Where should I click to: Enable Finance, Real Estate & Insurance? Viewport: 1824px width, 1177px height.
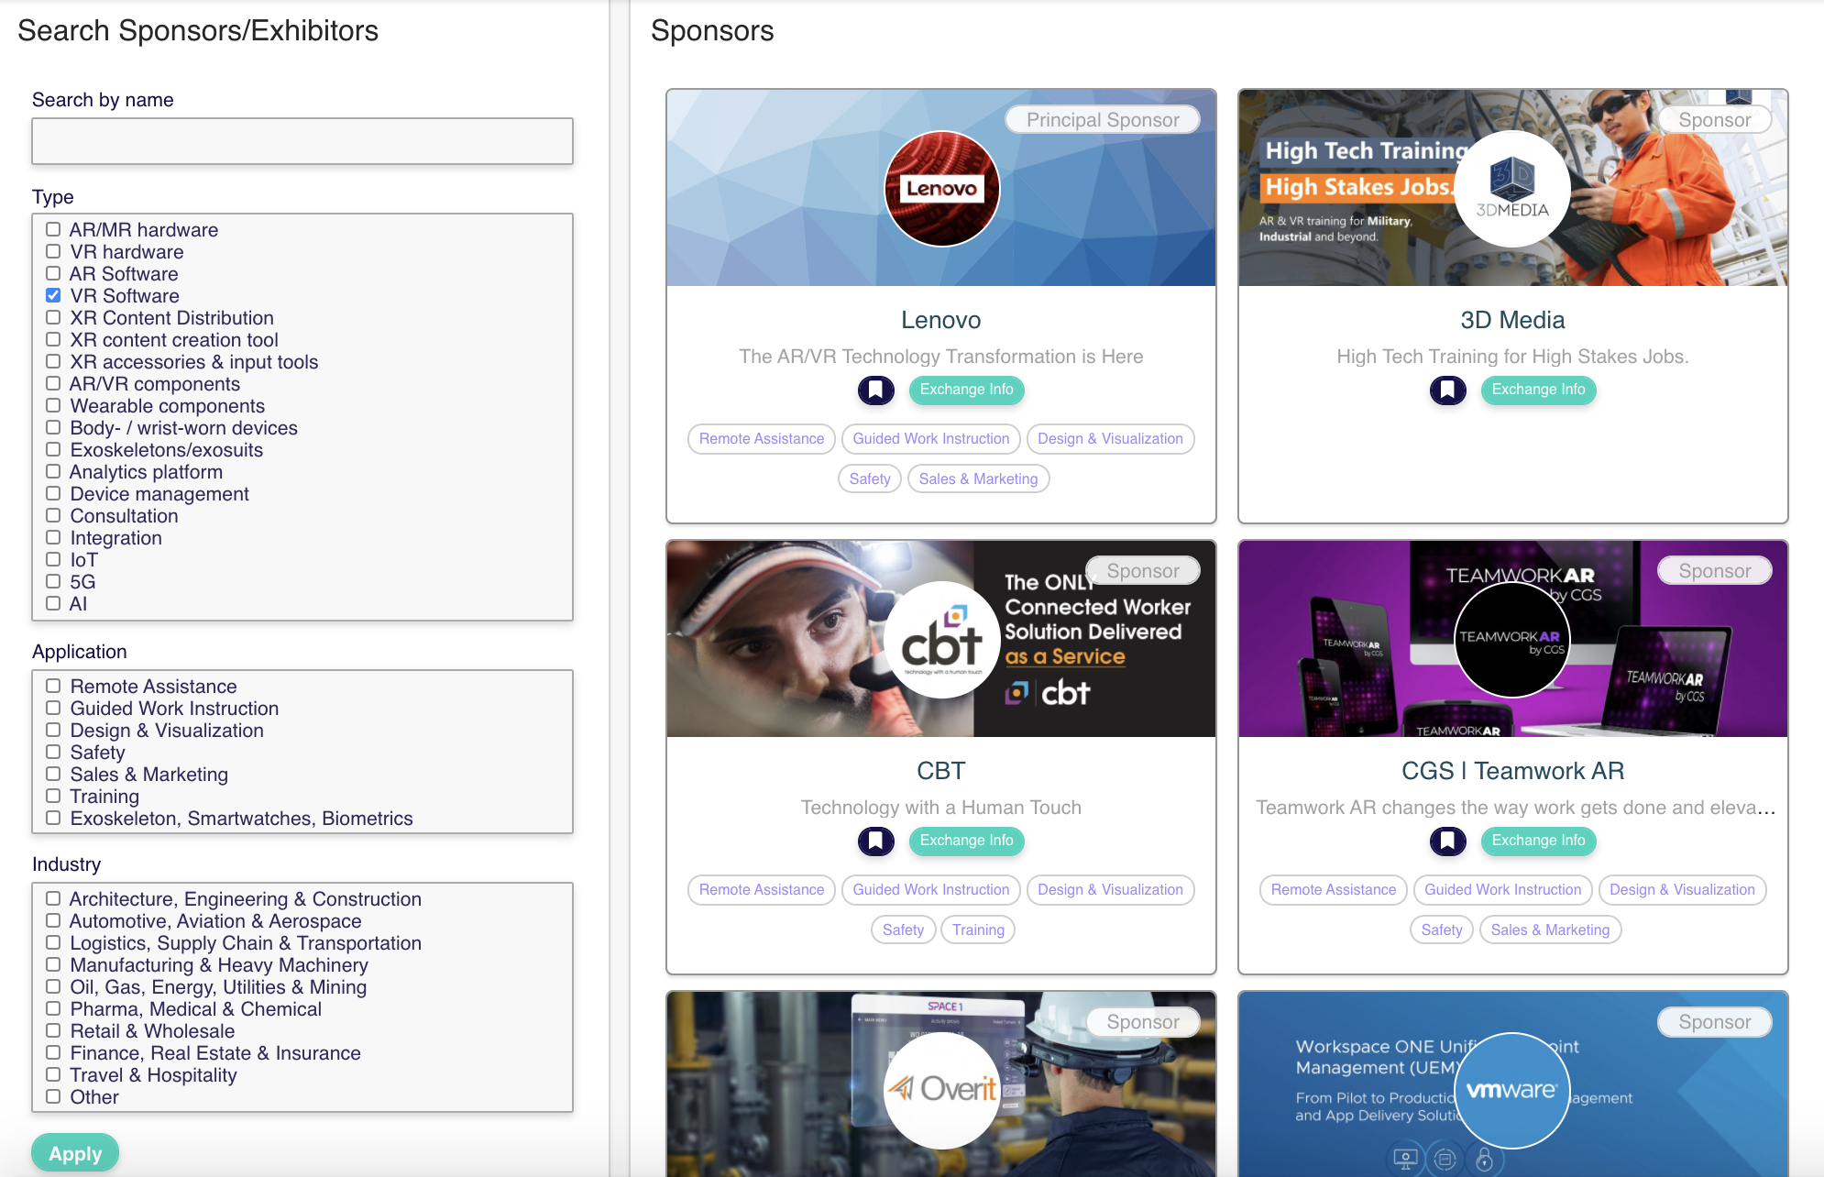53,1052
